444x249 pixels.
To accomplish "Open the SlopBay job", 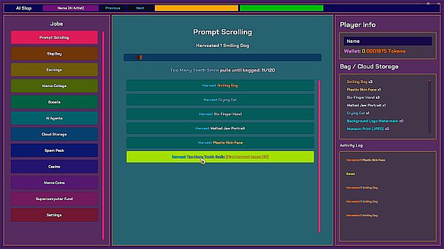I will [x=55, y=54].
